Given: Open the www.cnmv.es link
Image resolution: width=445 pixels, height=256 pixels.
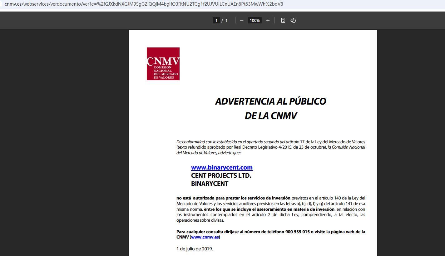Looking at the screenshot, I should (x=205, y=237).
